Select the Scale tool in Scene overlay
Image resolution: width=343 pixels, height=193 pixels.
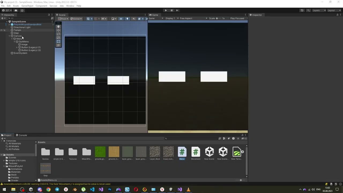tap(58, 38)
